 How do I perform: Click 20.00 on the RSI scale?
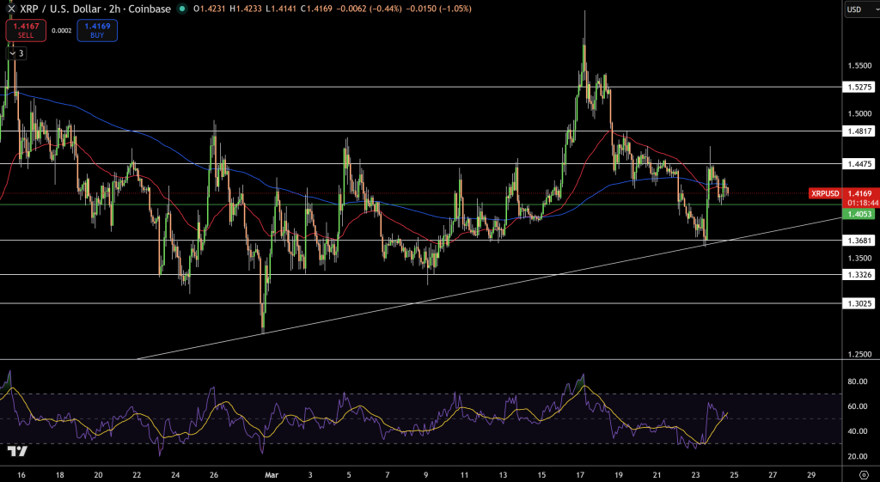859,456
